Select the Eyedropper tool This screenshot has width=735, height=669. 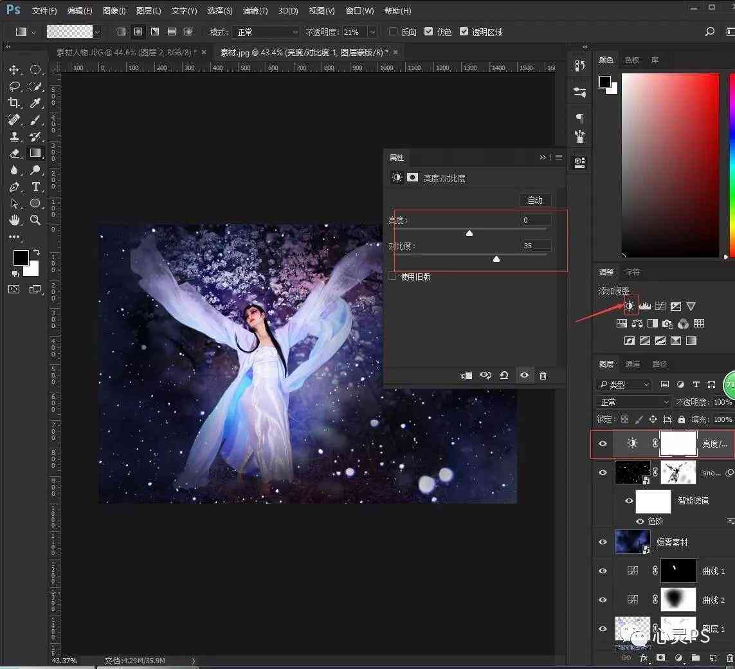(35, 103)
